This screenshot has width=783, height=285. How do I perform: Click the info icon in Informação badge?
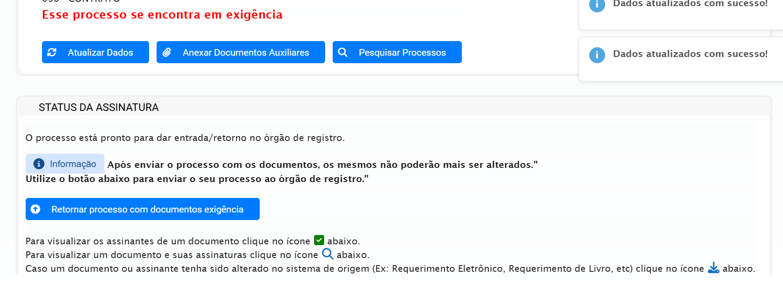click(x=39, y=164)
